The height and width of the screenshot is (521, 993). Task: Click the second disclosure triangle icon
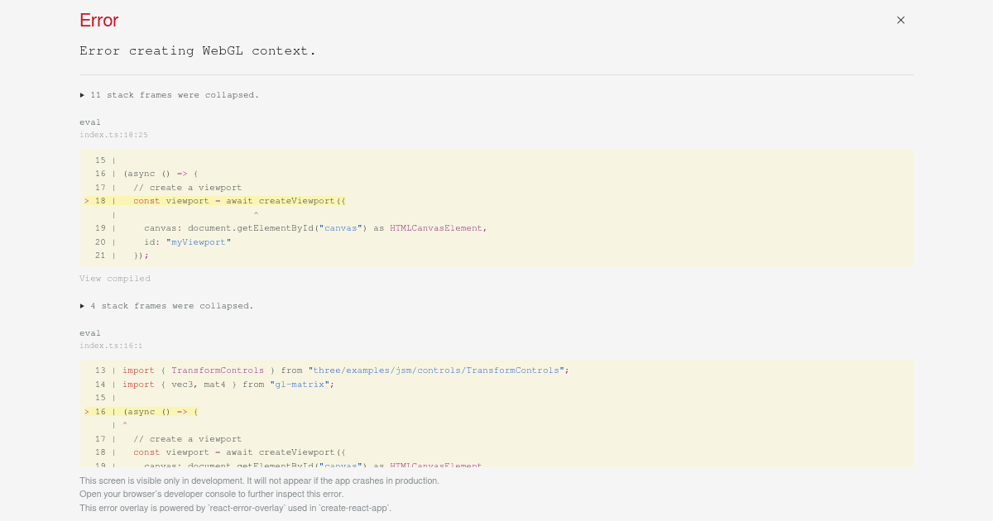pos(82,305)
